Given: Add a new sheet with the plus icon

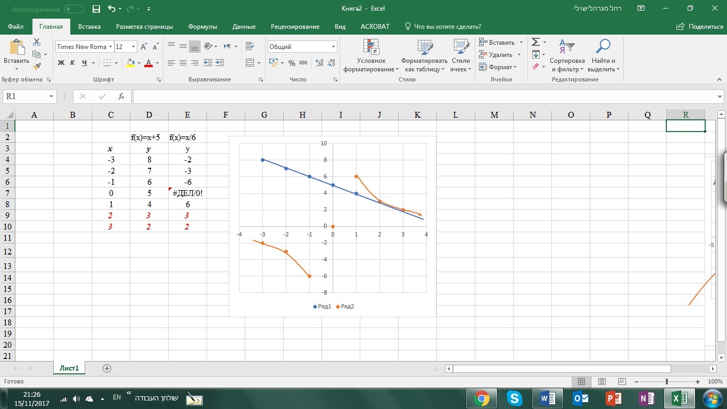Looking at the screenshot, I should pyautogui.click(x=107, y=369).
